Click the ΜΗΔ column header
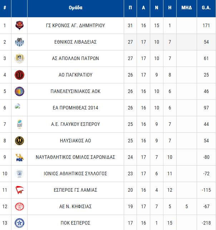This screenshot has height=230, width=216. pyautogui.click(x=187, y=8)
